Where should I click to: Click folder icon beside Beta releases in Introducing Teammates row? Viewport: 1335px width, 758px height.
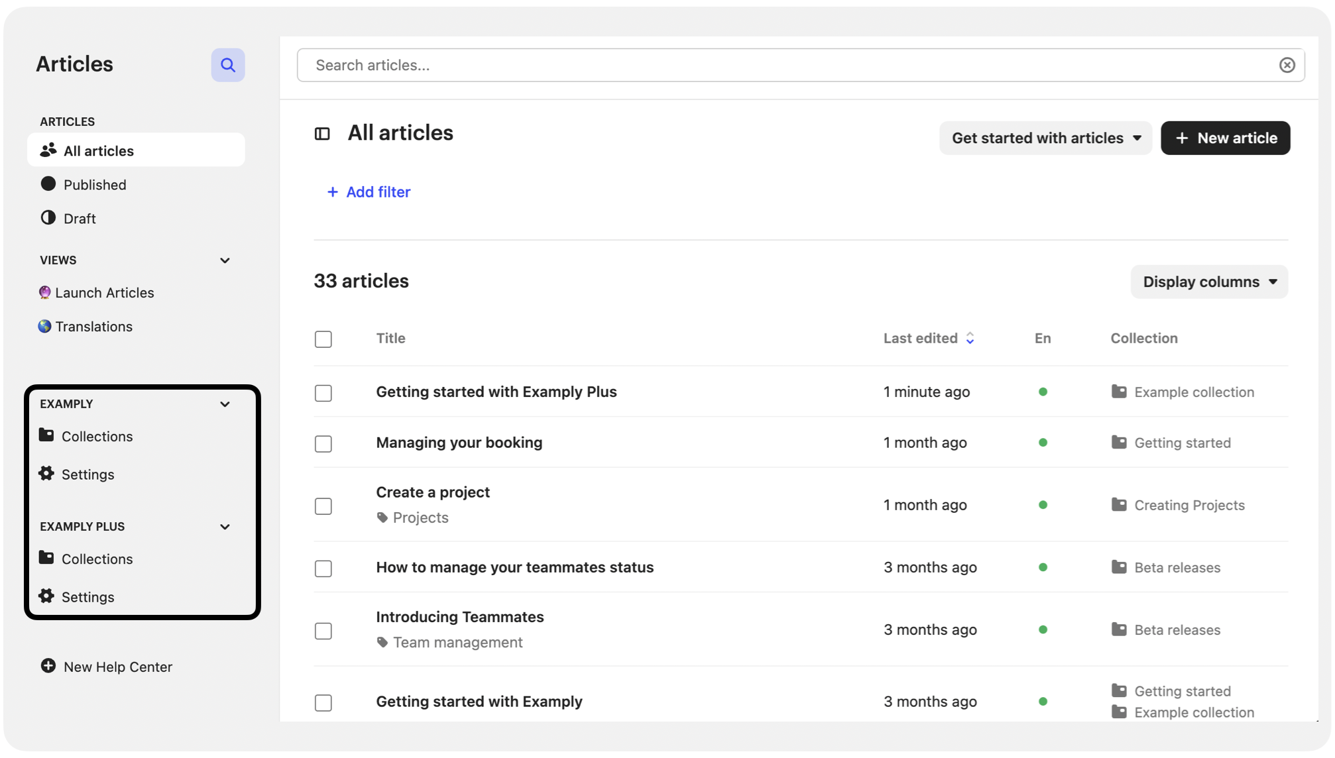click(1119, 629)
